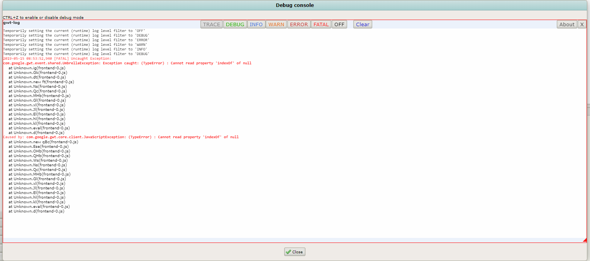Screen dimensions: 590x261
Task: Click the Unknown.new ft stack trace entry
Action: [x=41, y=82]
